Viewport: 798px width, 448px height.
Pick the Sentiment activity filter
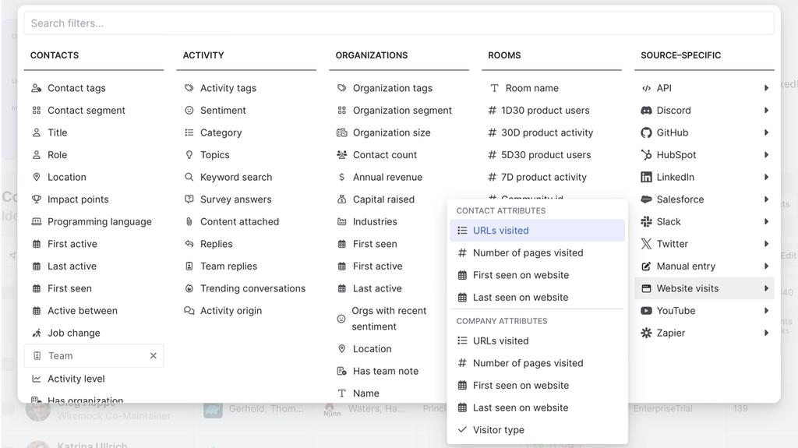point(223,111)
